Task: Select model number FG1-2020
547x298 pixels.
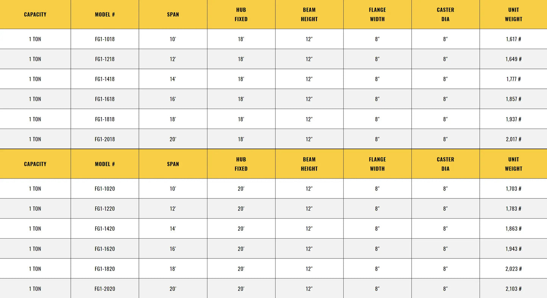Action: coord(105,289)
